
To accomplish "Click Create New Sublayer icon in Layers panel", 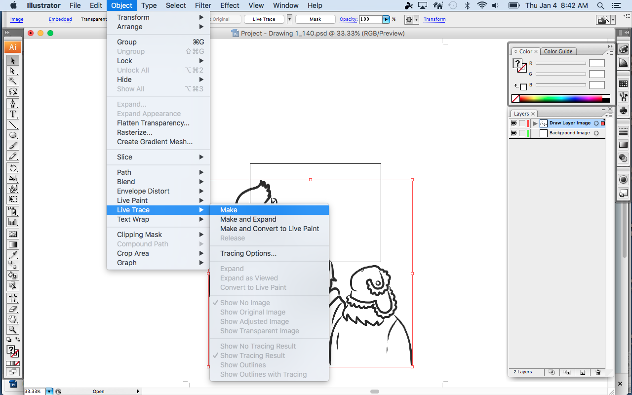I will pyautogui.click(x=567, y=372).
